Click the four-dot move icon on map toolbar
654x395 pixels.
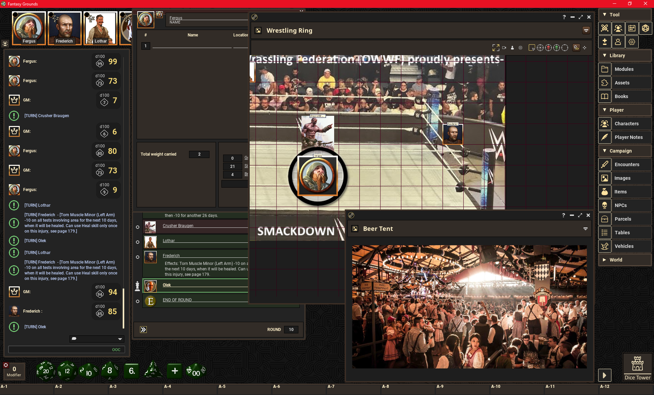(x=585, y=48)
